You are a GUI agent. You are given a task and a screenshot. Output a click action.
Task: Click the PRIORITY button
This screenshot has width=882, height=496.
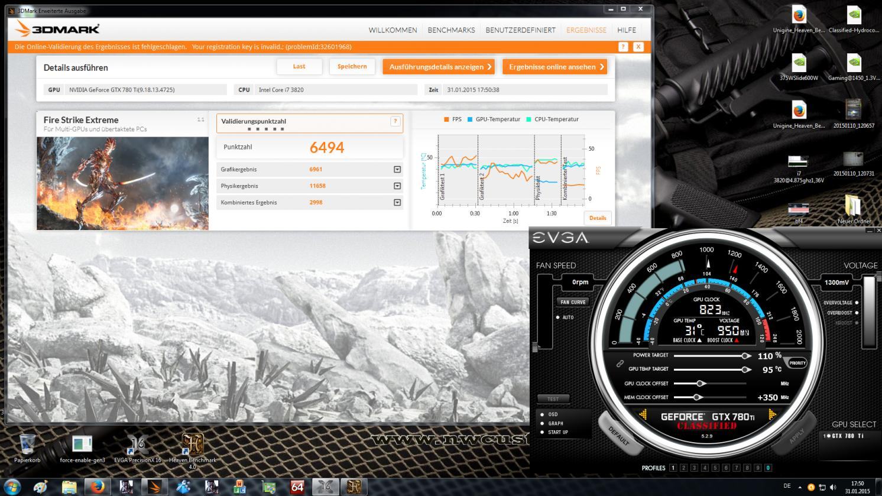pyautogui.click(x=797, y=363)
